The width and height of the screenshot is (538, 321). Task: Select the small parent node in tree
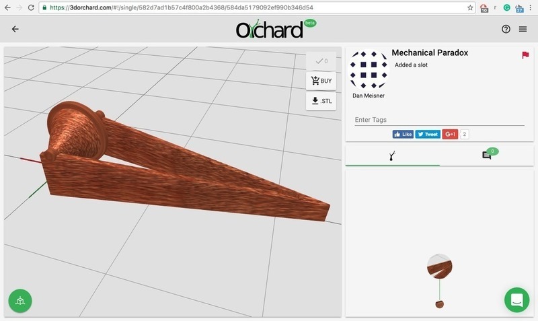tap(440, 304)
